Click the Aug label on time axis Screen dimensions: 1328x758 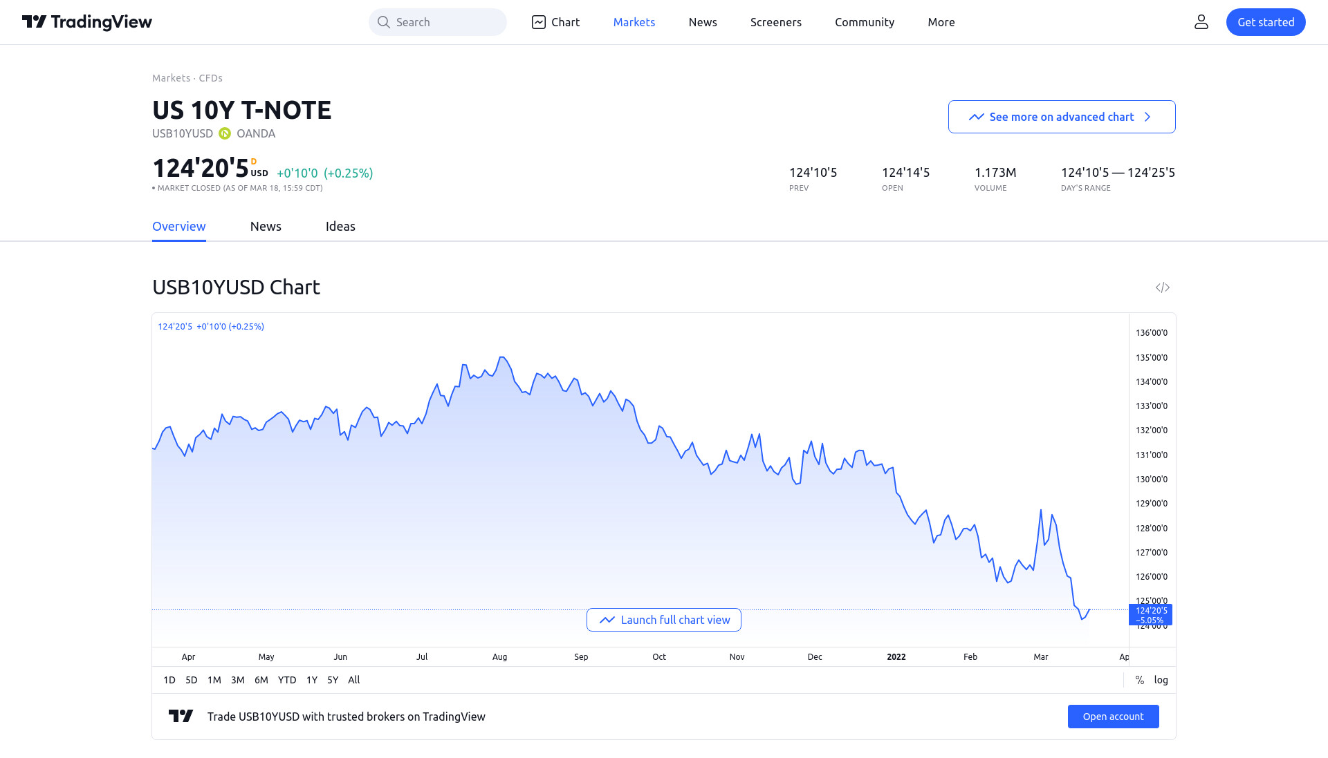tap(500, 657)
